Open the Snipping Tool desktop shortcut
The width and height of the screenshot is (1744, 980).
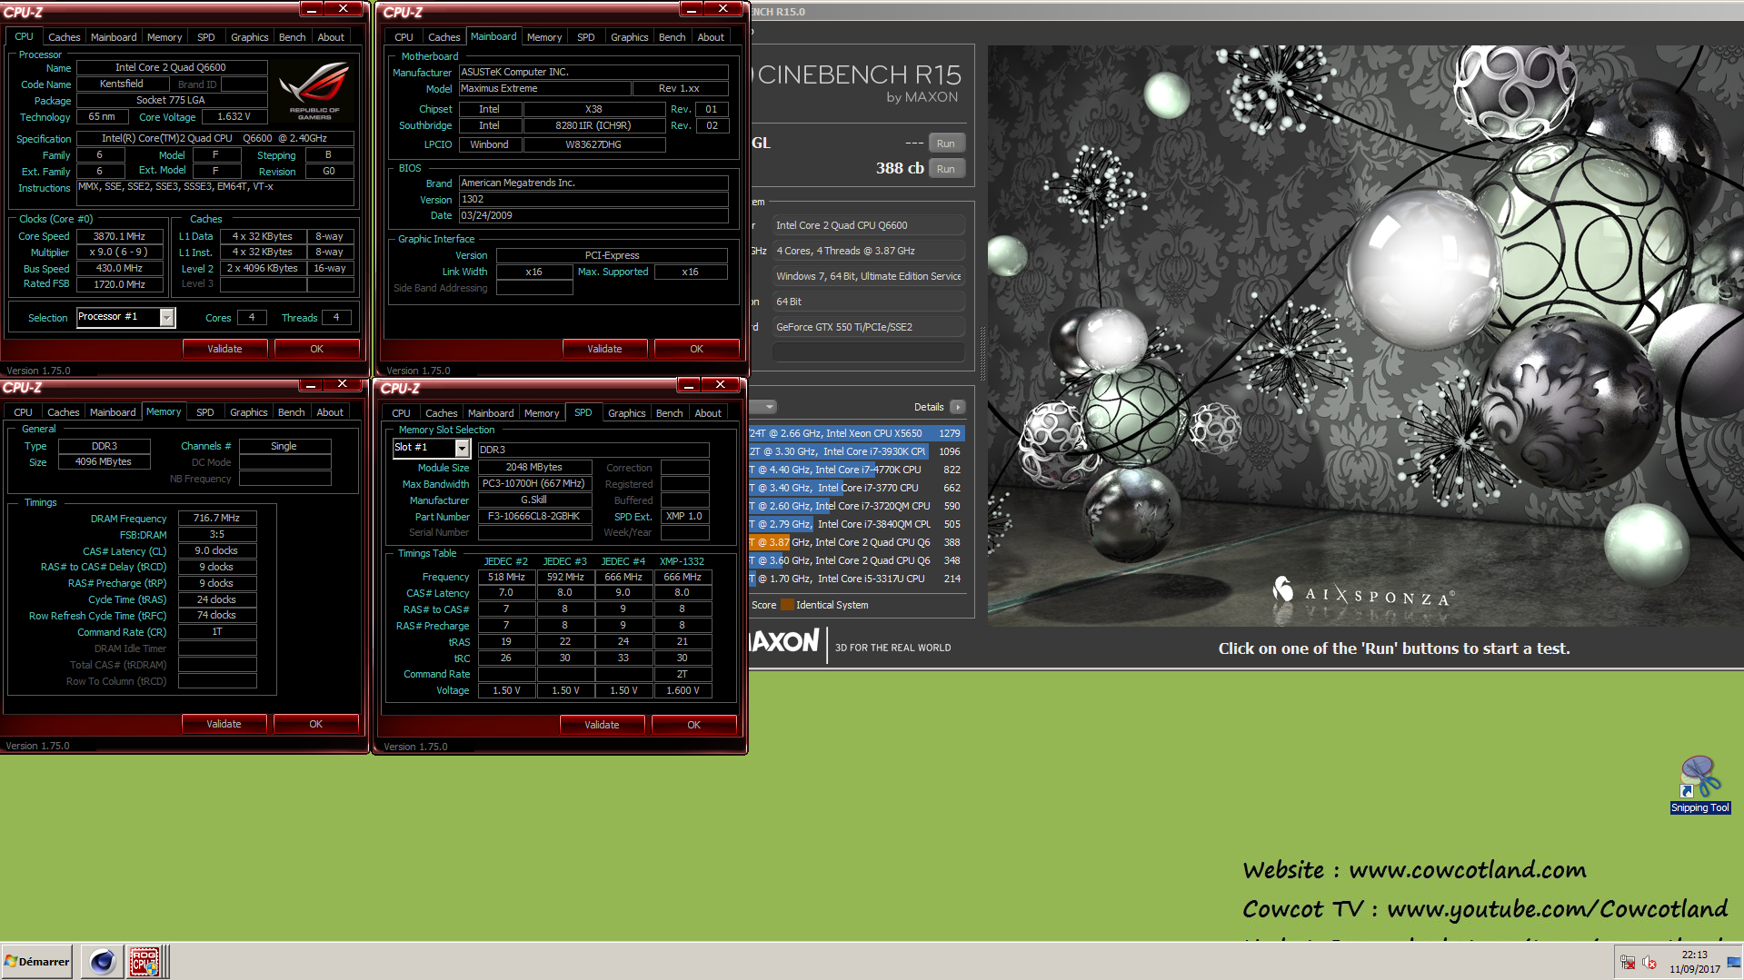(1699, 785)
